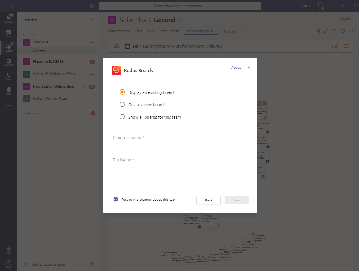Viewport: 359px width, 271px height.
Task: Open the Sydney & Melbourne Team
Action: (54, 74)
